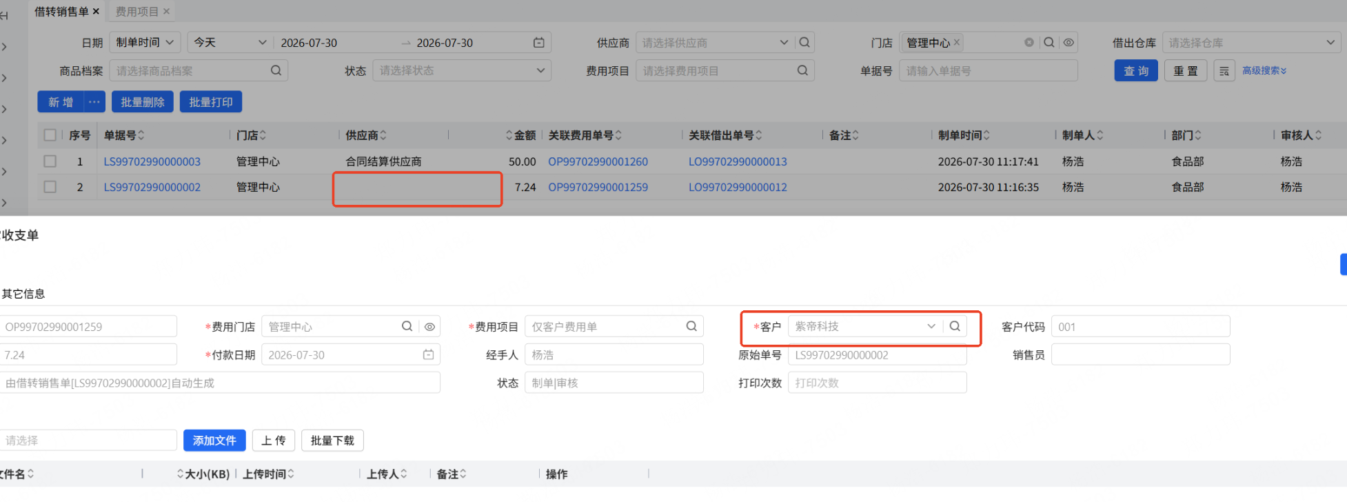Open the 今天 date preset dropdown
Image resolution: width=1347 pixels, height=502 pixels.
point(230,43)
